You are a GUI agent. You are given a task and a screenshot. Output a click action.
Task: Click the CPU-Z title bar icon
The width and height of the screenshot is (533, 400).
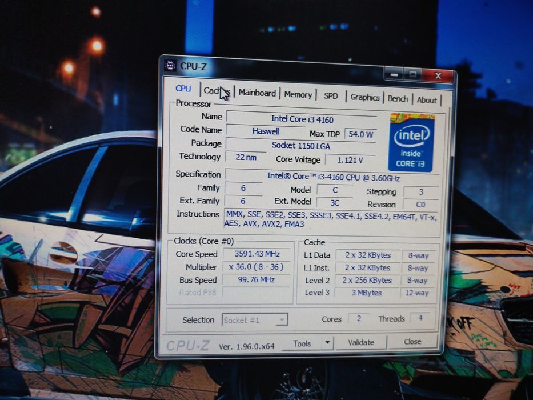coord(170,65)
